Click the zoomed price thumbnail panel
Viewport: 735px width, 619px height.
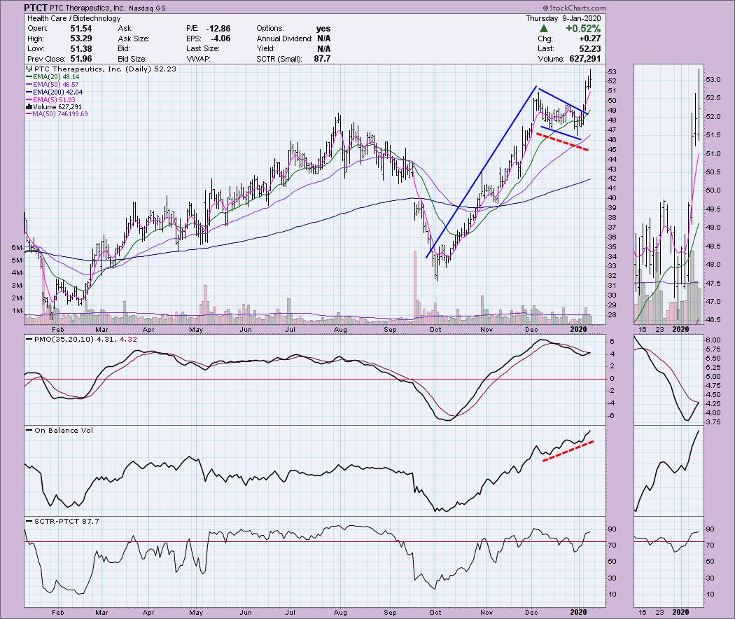(669, 194)
